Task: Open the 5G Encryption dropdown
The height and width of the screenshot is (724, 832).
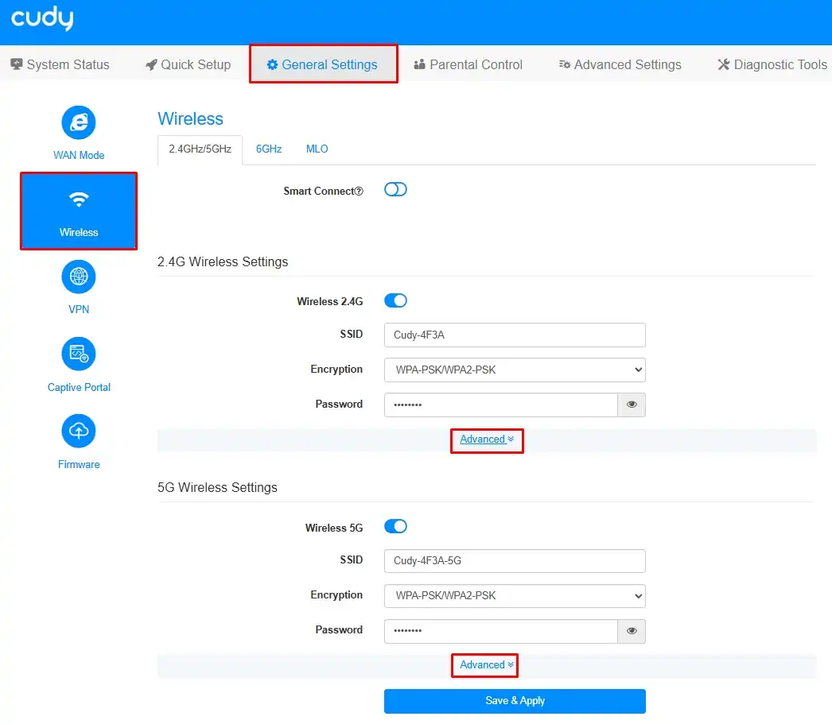Action: click(514, 595)
